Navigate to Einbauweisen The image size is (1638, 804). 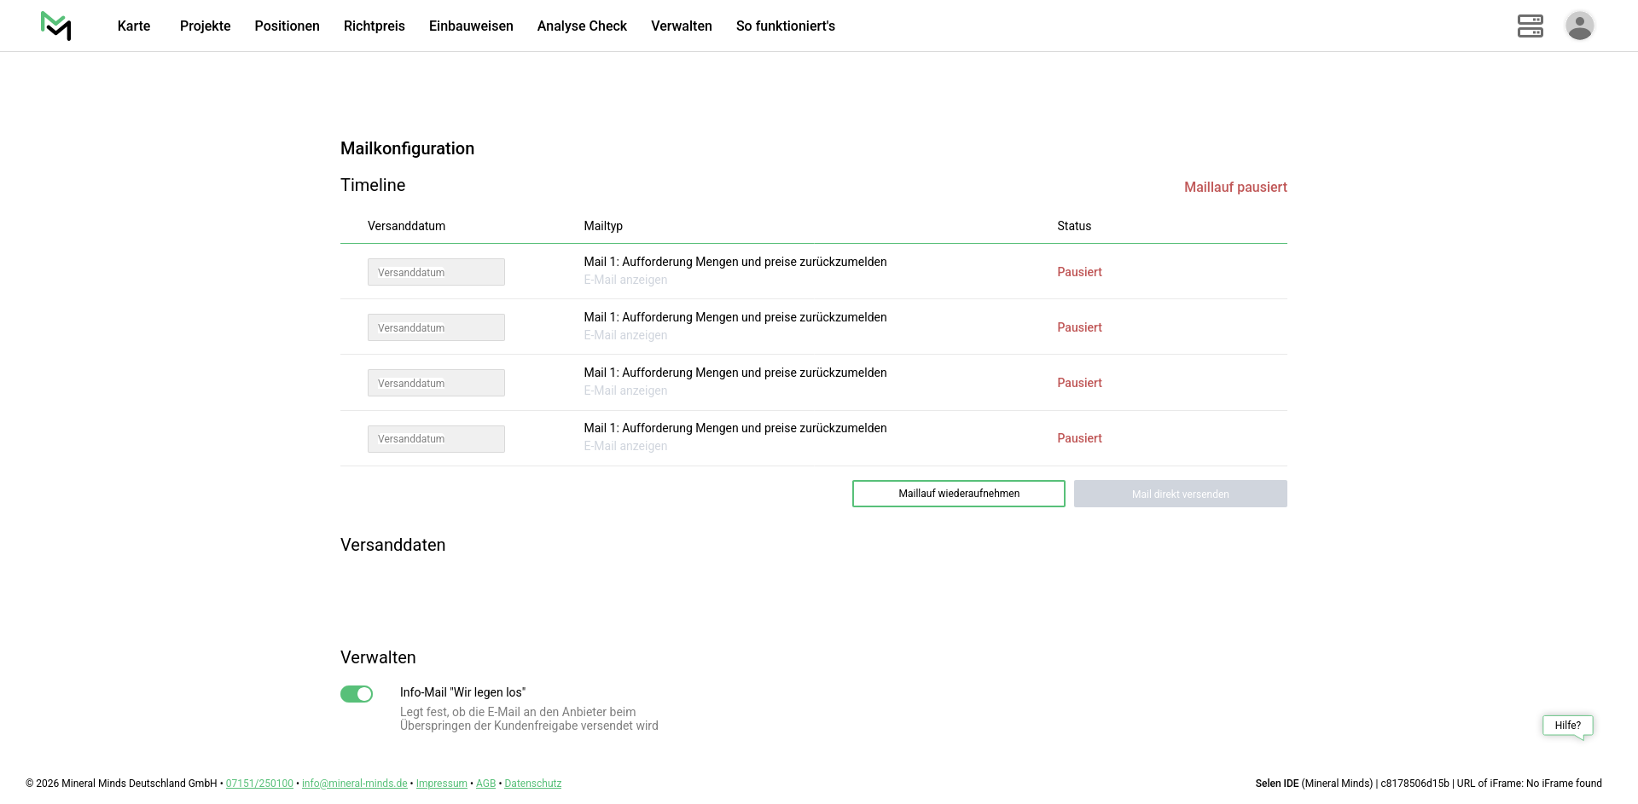pyautogui.click(x=471, y=26)
